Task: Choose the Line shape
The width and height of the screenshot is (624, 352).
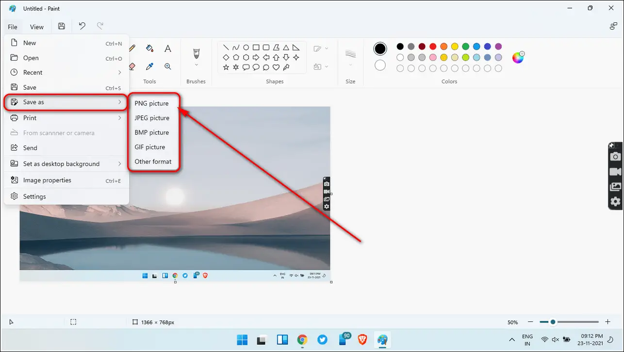Action: [x=226, y=48]
